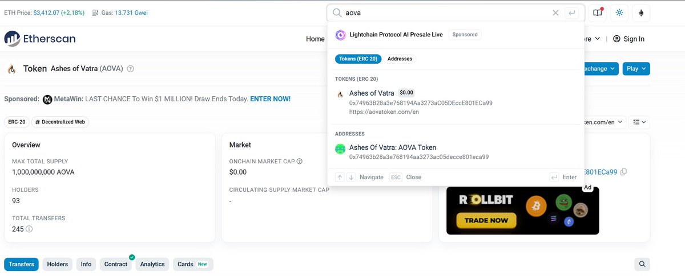Click the search icon button near tabs

click(642, 264)
